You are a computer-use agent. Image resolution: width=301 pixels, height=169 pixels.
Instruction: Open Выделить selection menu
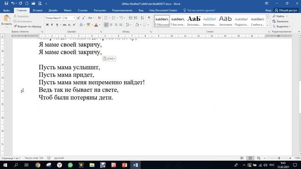click(281, 26)
